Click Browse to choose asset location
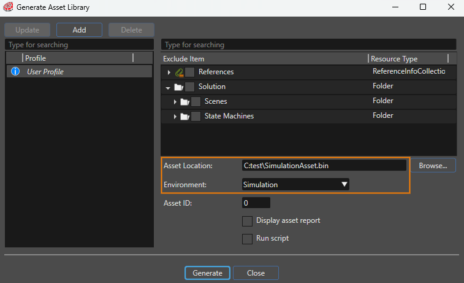The height and width of the screenshot is (283, 464). click(x=433, y=166)
